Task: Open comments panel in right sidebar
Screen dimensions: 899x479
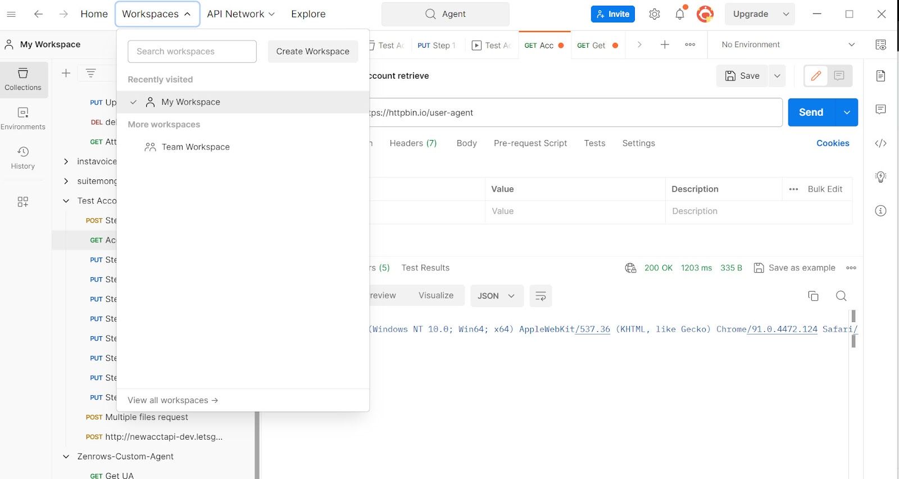Action: 880,109
